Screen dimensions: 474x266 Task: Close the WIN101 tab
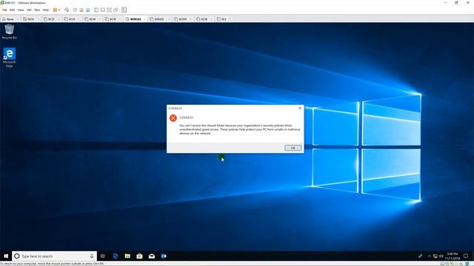(145, 19)
